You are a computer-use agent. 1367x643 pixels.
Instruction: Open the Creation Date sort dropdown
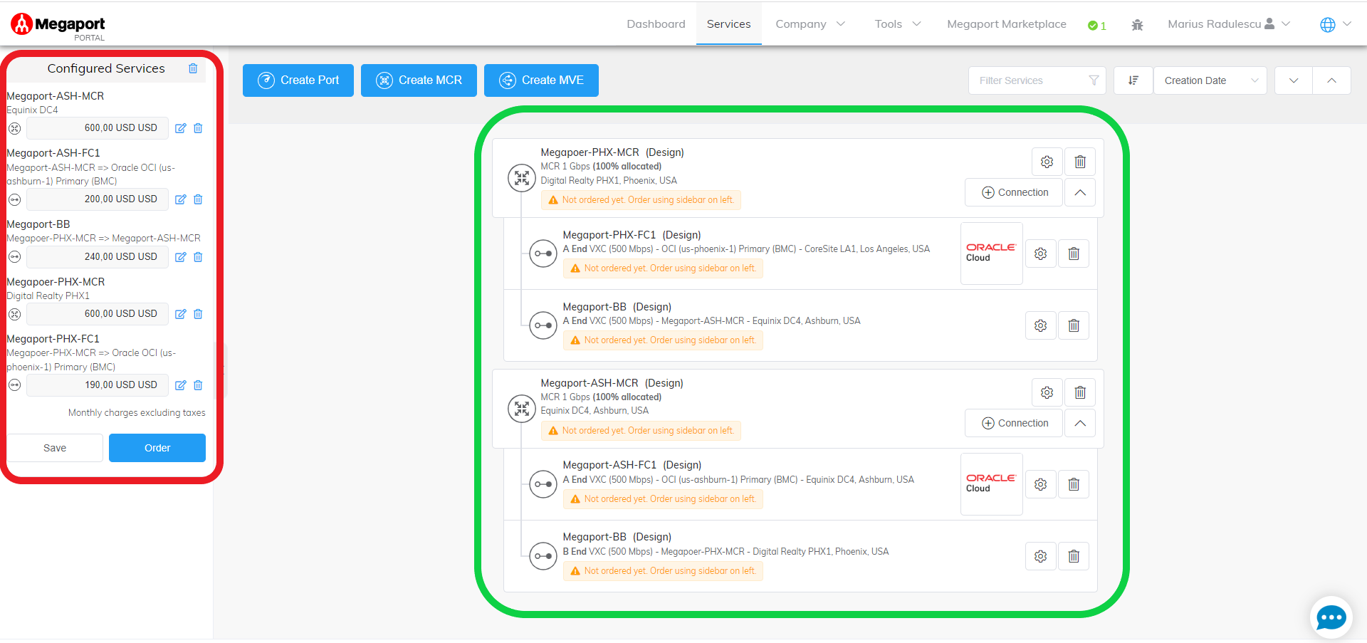pyautogui.click(x=1210, y=80)
